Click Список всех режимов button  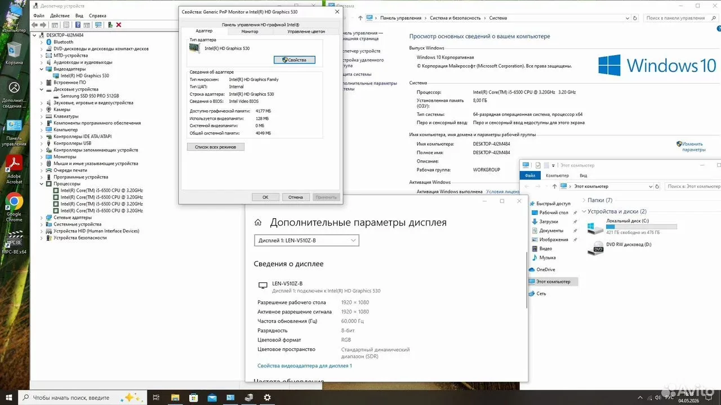pos(216,147)
